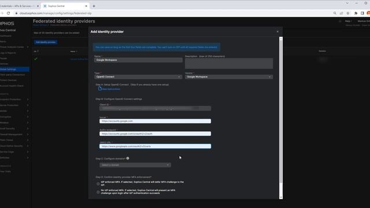Select Global Settings in the sidebar
This screenshot has height=208, width=370.
(x=14, y=69)
